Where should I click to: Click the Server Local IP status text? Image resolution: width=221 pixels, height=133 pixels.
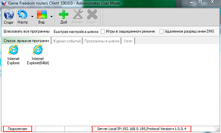142,129
